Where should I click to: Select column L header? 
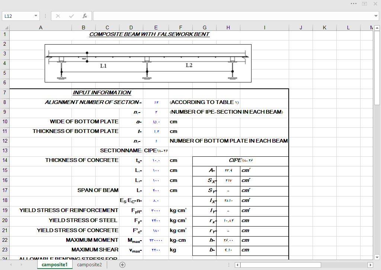348,27
